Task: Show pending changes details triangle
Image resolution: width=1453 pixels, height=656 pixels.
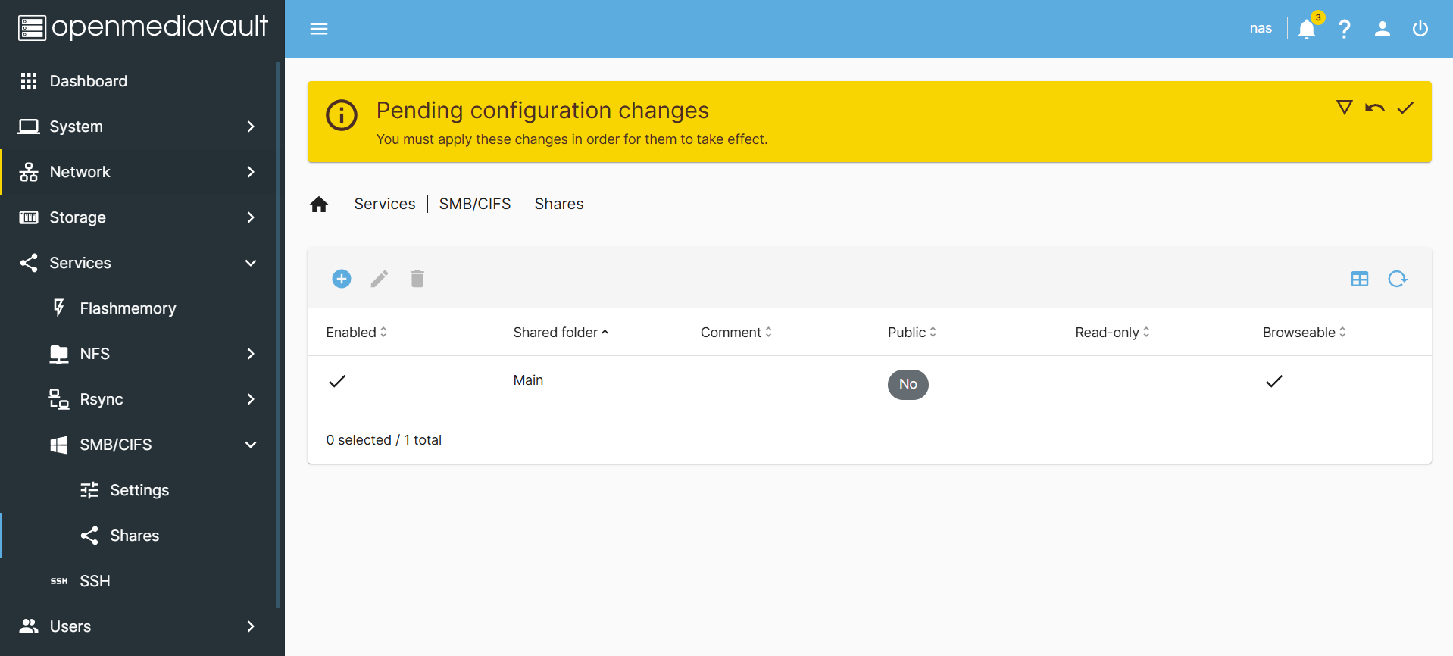Action: coord(1345,108)
